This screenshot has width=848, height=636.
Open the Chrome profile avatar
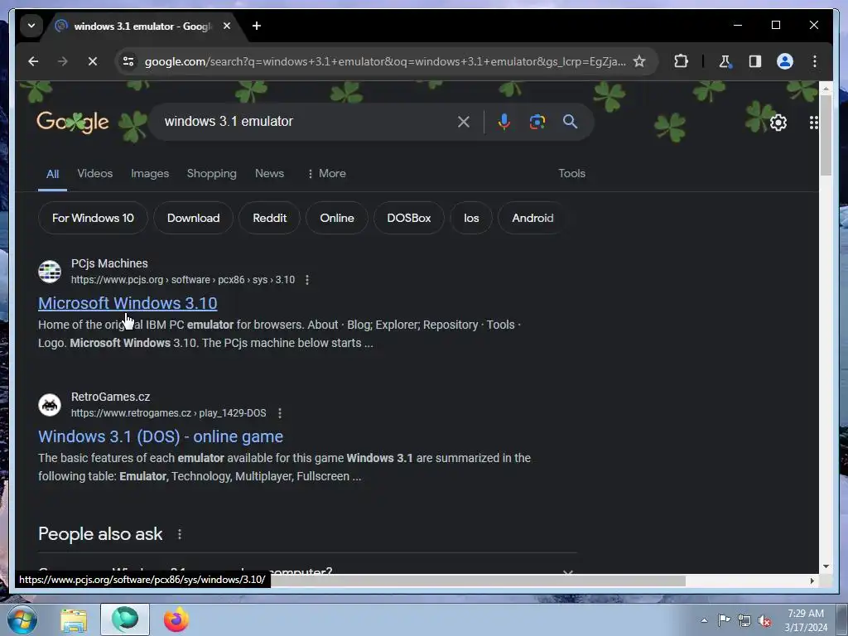click(x=785, y=61)
